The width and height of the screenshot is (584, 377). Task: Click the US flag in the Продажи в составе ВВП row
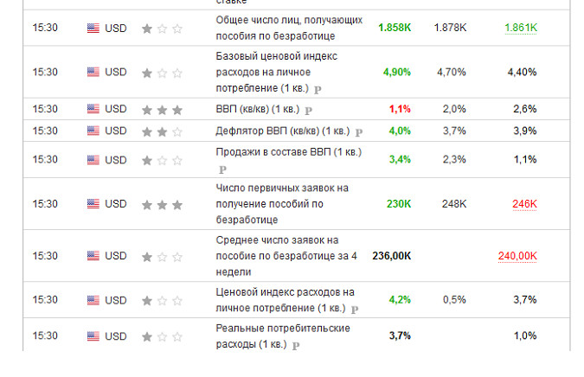(x=93, y=160)
